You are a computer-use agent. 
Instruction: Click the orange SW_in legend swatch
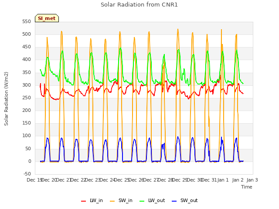pyautogui.click(x=112, y=201)
